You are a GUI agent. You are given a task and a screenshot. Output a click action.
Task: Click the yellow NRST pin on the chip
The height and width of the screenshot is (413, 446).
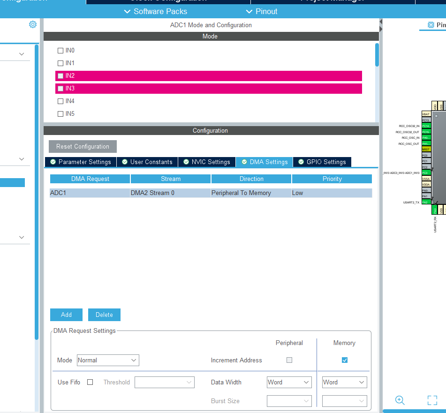(425, 149)
